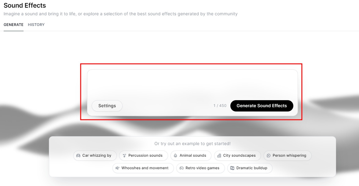Pick the City soundscapes example text
The height and width of the screenshot is (186, 359).
[x=239, y=155]
